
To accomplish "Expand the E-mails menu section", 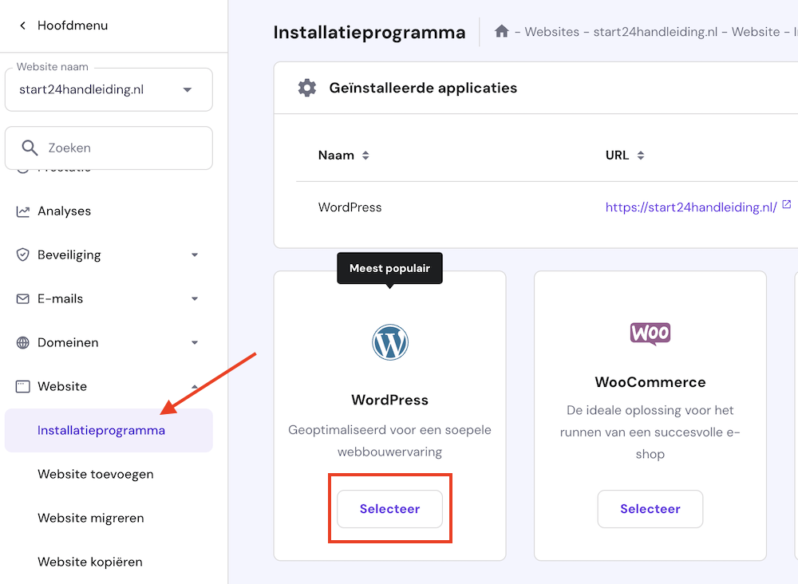I will [x=195, y=299].
